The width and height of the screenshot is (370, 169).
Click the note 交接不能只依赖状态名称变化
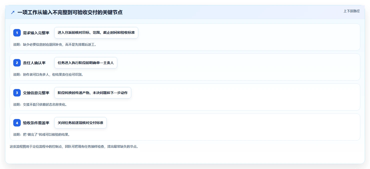pyautogui.click(x=40, y=104)
